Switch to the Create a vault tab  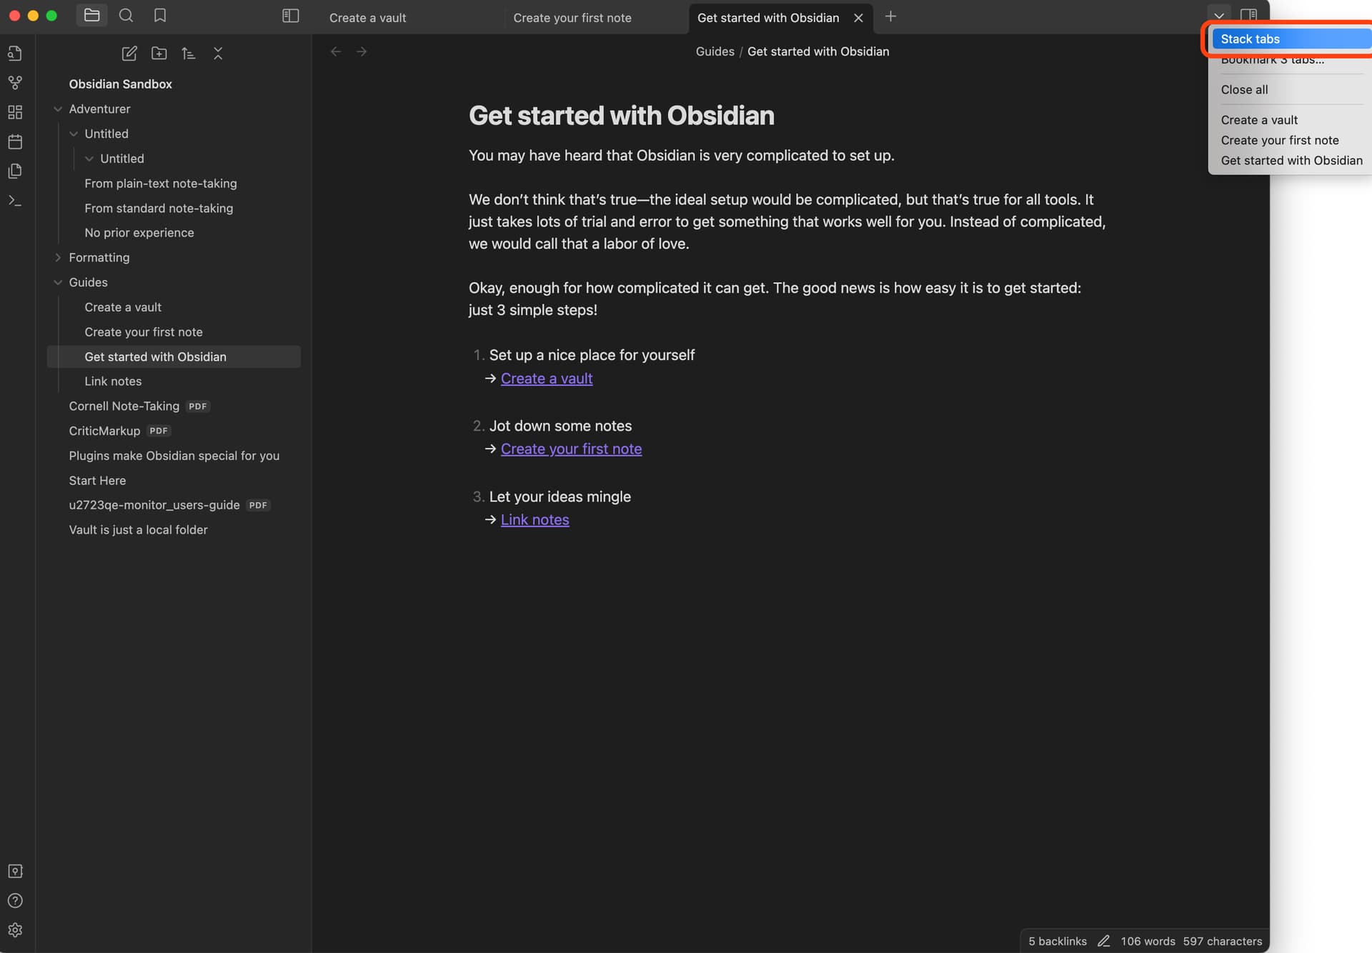[367, 18]
